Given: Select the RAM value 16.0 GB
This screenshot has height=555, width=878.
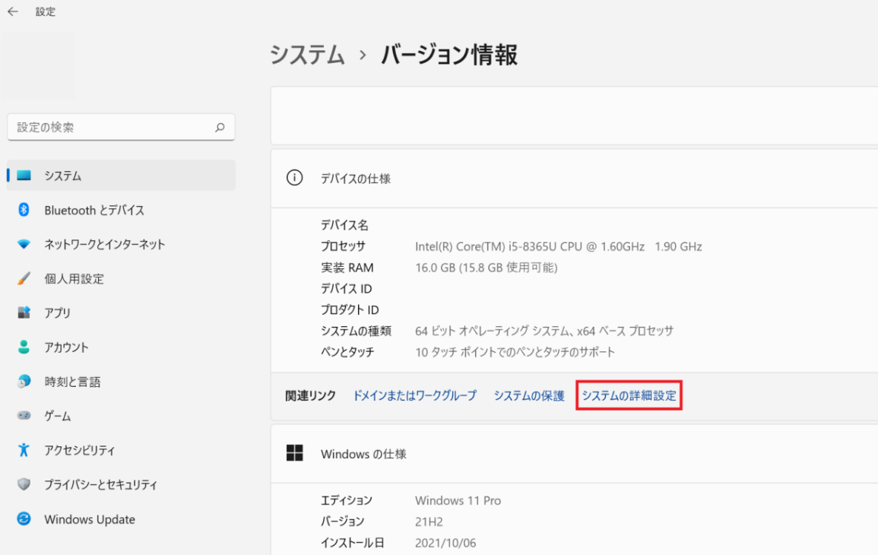Looking at the screenshot, I should (486, 268).
